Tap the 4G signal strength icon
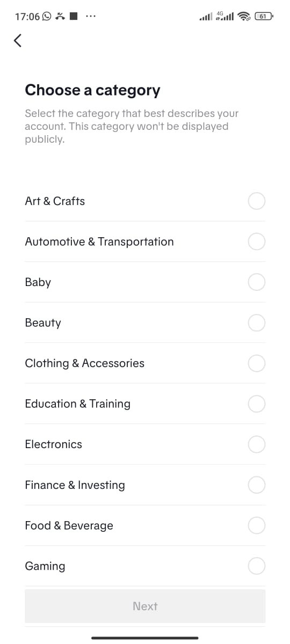This screenshot has width=290, height=644. [225, 16]
